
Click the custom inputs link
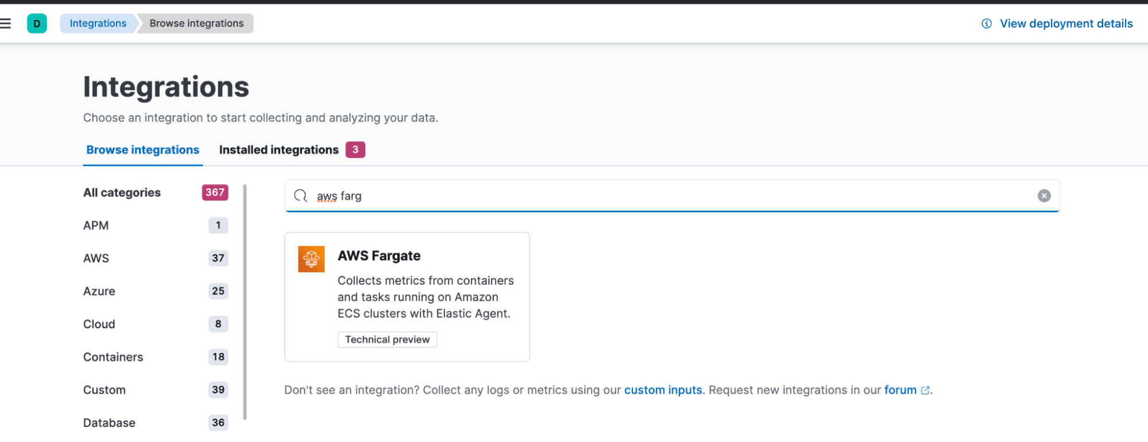pyautogui.click(x=663, y=390)
